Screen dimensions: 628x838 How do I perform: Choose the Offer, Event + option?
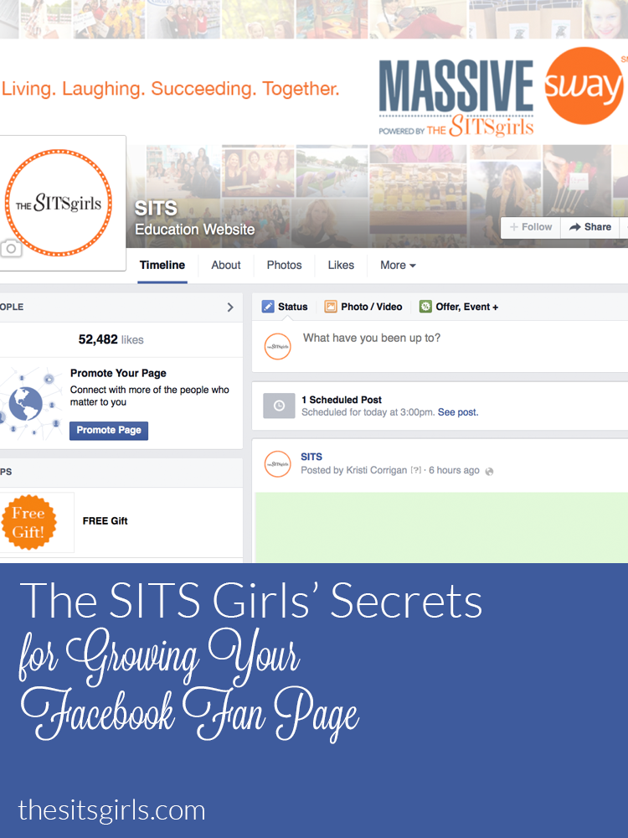[x=459, y=307]
